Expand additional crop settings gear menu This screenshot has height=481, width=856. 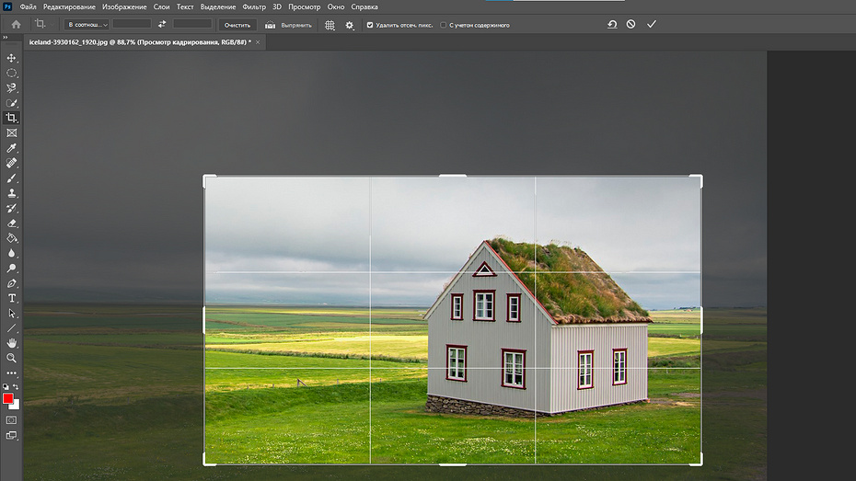(x=350, y=25)
